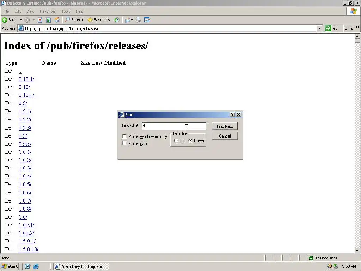Open the Forward button history dropdown
Image resolution: width=361 pixels, height=271 pixels.
pyautogui.click(x=33, y=20)
